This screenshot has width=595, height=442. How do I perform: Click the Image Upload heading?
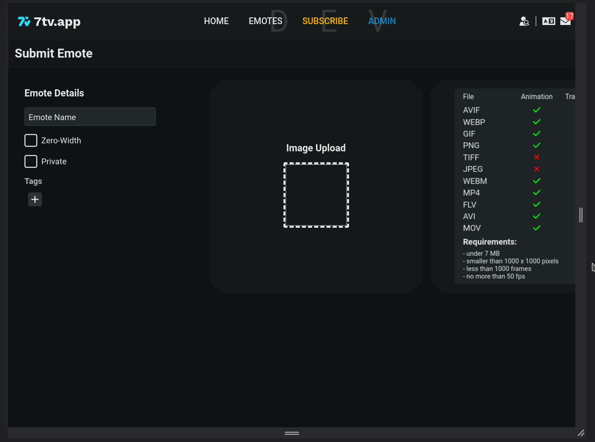tap(316, 148)
